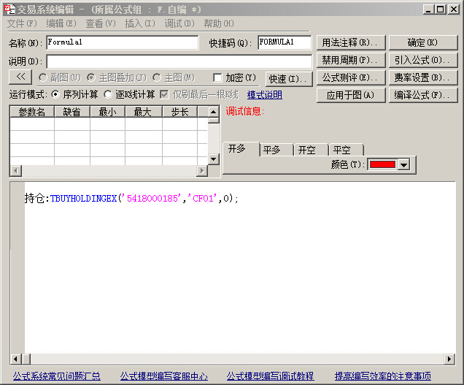Open 公式测评(E) dialog

point(351,77)
